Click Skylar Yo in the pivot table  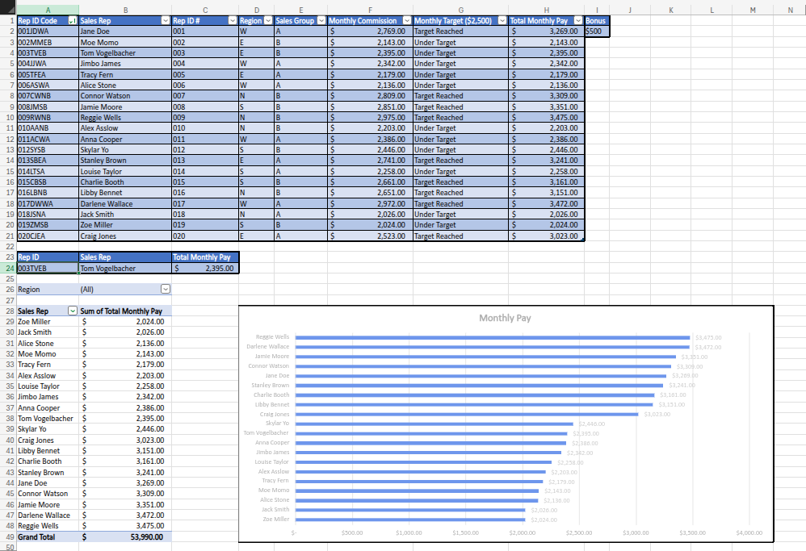tap(48, 429)
